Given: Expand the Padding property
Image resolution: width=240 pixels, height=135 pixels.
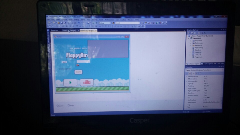Looking at the screenshot, I should tap(186, 86).
